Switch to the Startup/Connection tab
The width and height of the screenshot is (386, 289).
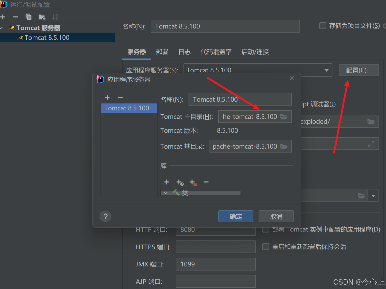[x=255, y=52]
